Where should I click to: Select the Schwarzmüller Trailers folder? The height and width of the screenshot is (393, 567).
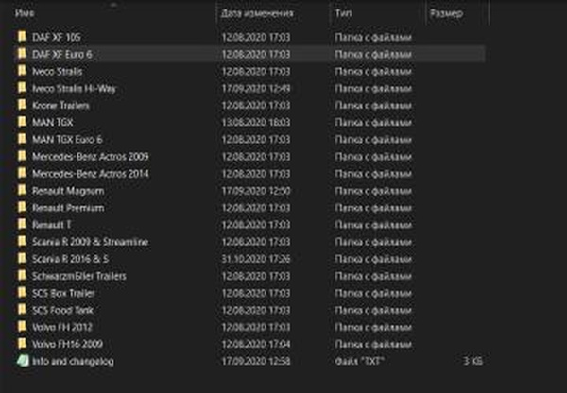(79, 275)
